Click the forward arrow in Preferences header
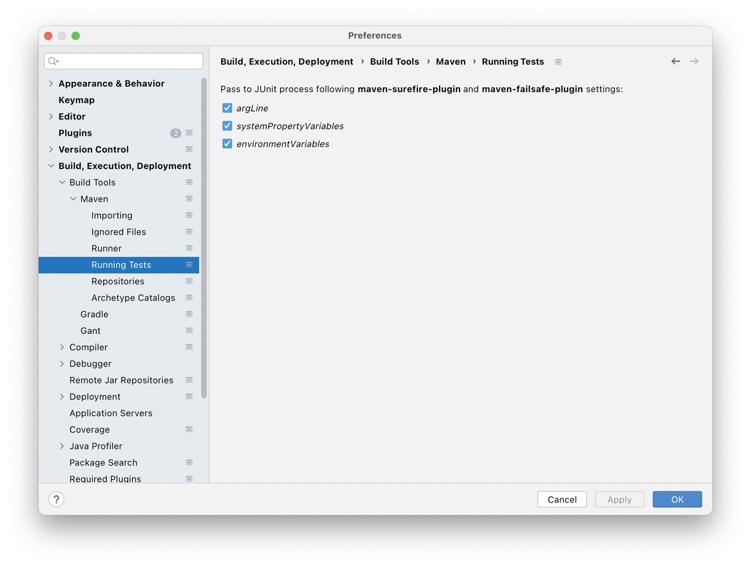Image resolution: width=751 pixels, height=566 pixels. [x=694, y=61]
